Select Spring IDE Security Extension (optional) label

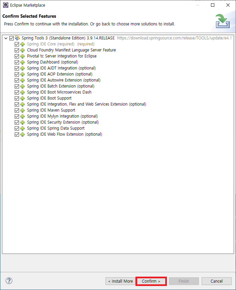point(63,122)
